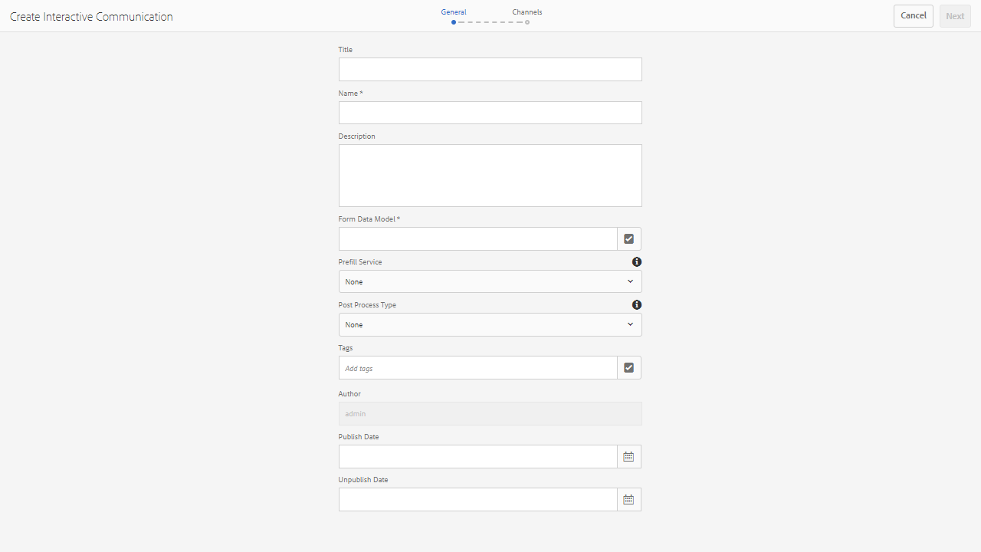The image size is (981, 552).
Task: Show Post Process Type info tooltip
Action: point(637,305)
